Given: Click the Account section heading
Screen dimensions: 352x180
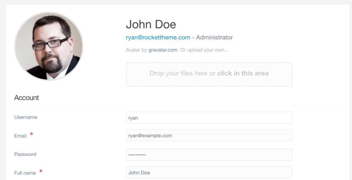Looking at the screenshot, I should 26,98.
